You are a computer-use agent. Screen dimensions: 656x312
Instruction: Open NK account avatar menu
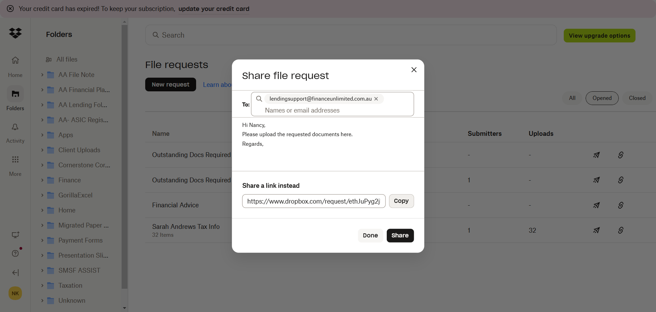pyautogui.click(x=15, y=293)
